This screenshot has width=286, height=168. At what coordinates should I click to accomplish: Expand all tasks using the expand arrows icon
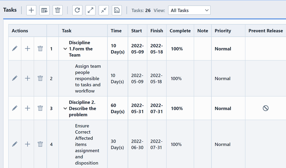tap(91, 10)
